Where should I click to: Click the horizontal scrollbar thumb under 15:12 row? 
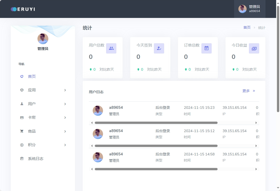tap(156, 146)
